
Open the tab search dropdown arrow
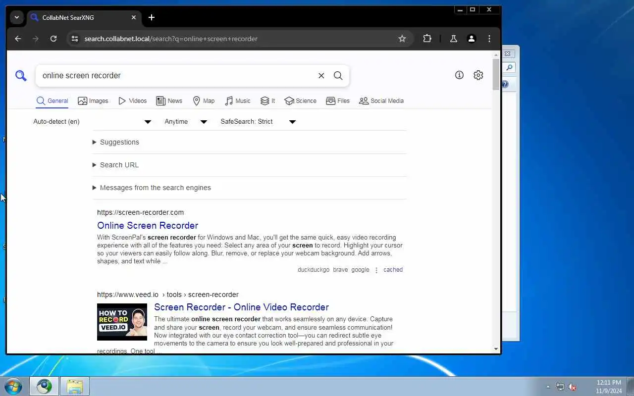pos(17,17)
